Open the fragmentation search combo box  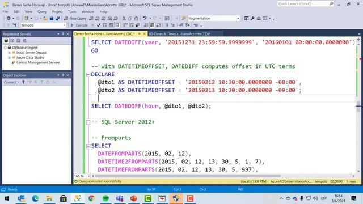click(214, 18)
